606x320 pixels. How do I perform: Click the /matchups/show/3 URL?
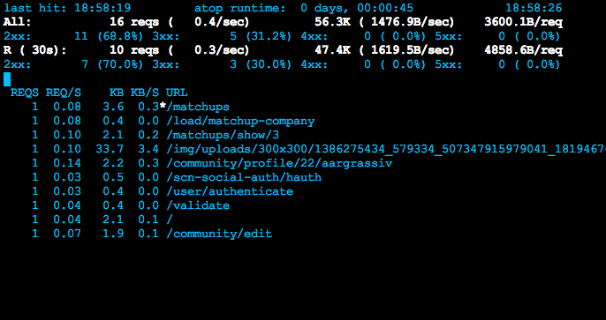(x=223, y=135)
